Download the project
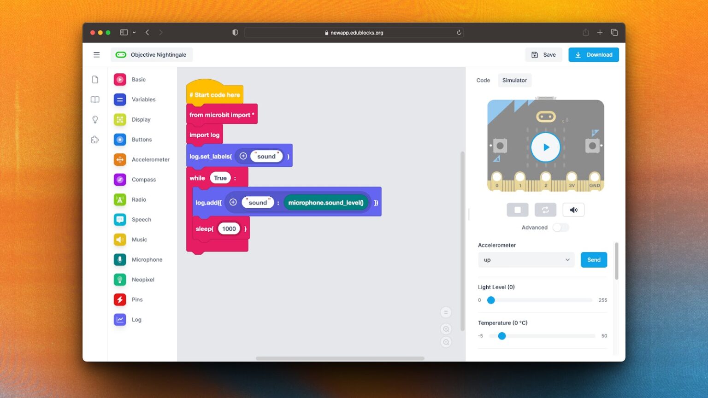The width and height of the screenshot is (708, 398). pos(593,54)
